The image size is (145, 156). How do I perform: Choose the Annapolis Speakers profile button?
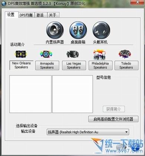(x=47, y=65)
